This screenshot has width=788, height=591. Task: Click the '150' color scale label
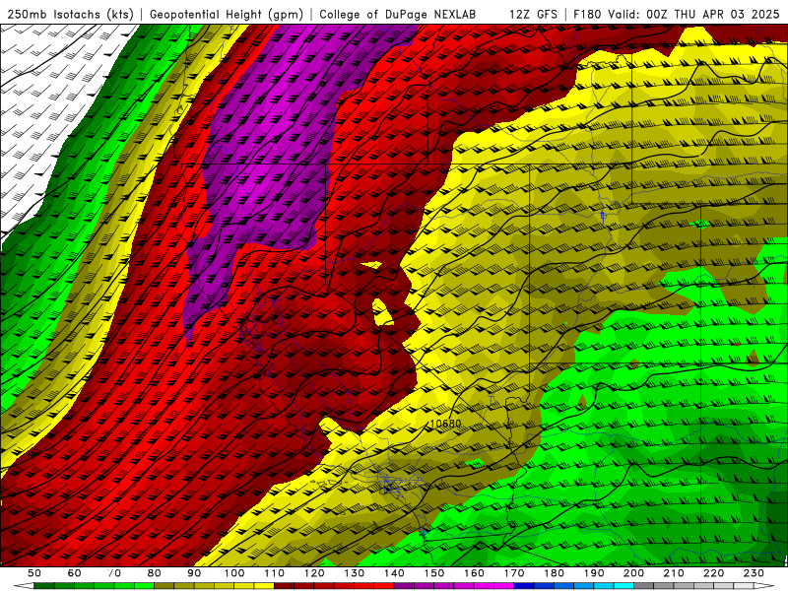434,573
